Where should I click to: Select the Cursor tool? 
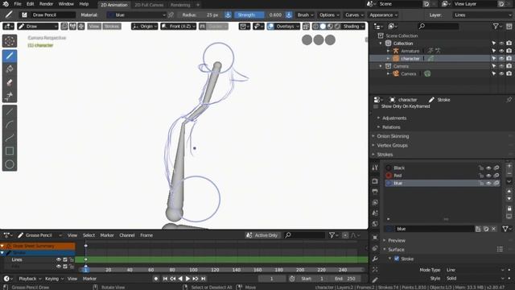(10, 41)
